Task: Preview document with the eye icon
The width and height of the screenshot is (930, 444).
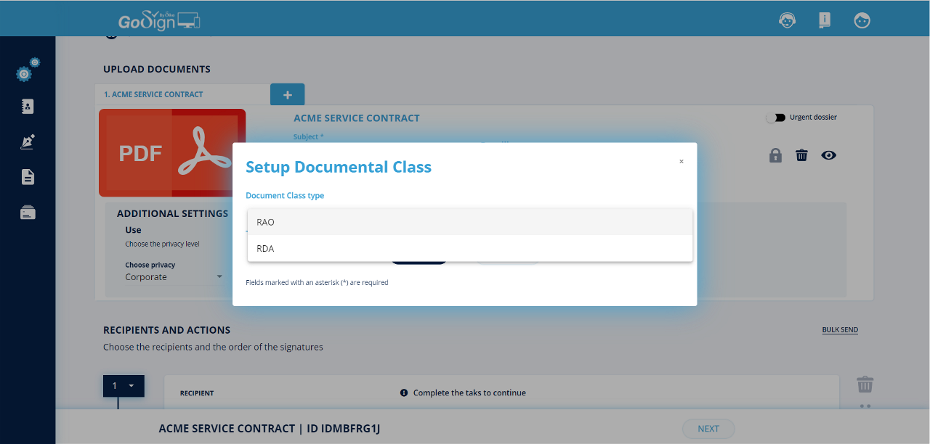Action: point(828,155)
